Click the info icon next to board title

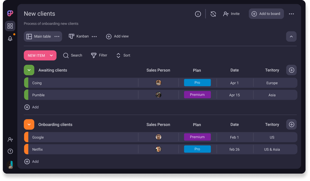[x=198, y=14]
